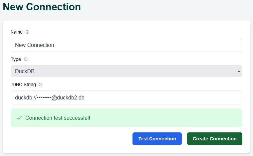
Task: Click the Type field label
Action: tap(16, 60)
